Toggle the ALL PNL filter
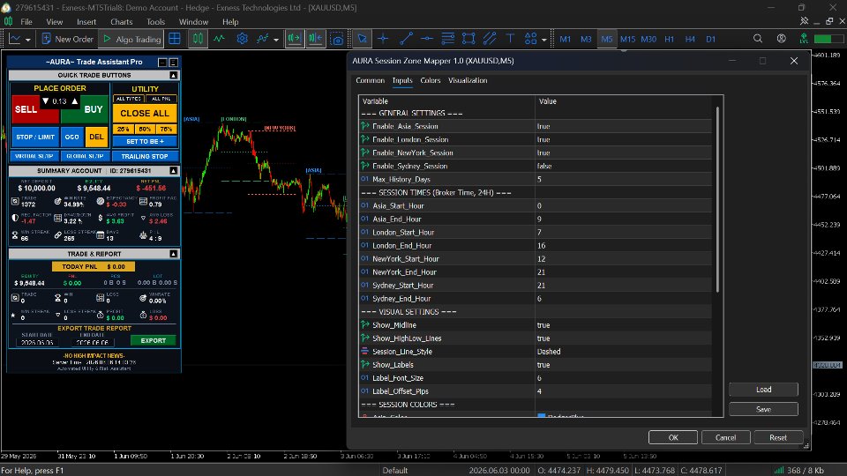 (161, 99)
